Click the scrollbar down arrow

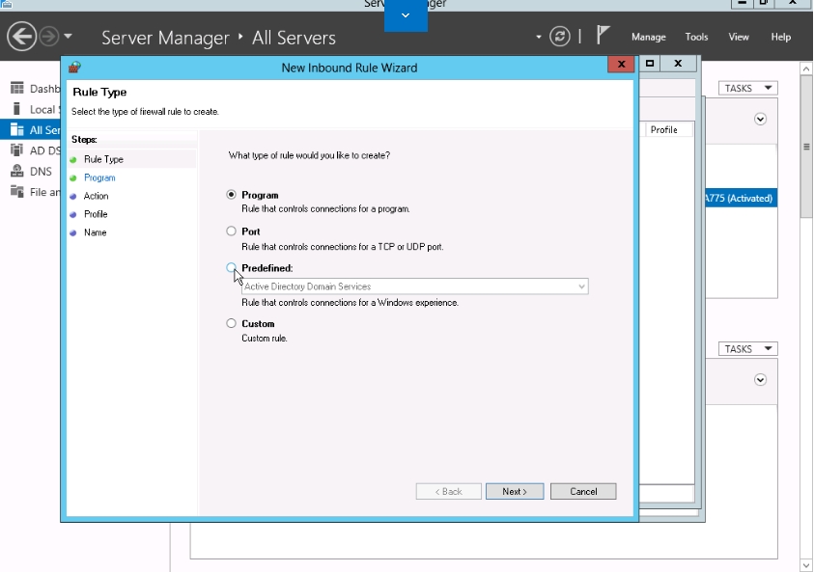tap(806, 565)
